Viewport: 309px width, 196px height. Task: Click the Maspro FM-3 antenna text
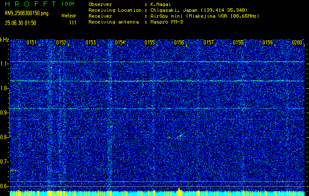click(167, 22)
